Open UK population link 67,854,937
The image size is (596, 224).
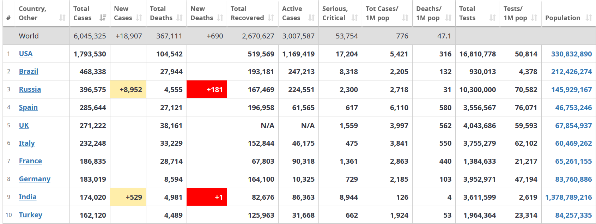pos(573,126)
